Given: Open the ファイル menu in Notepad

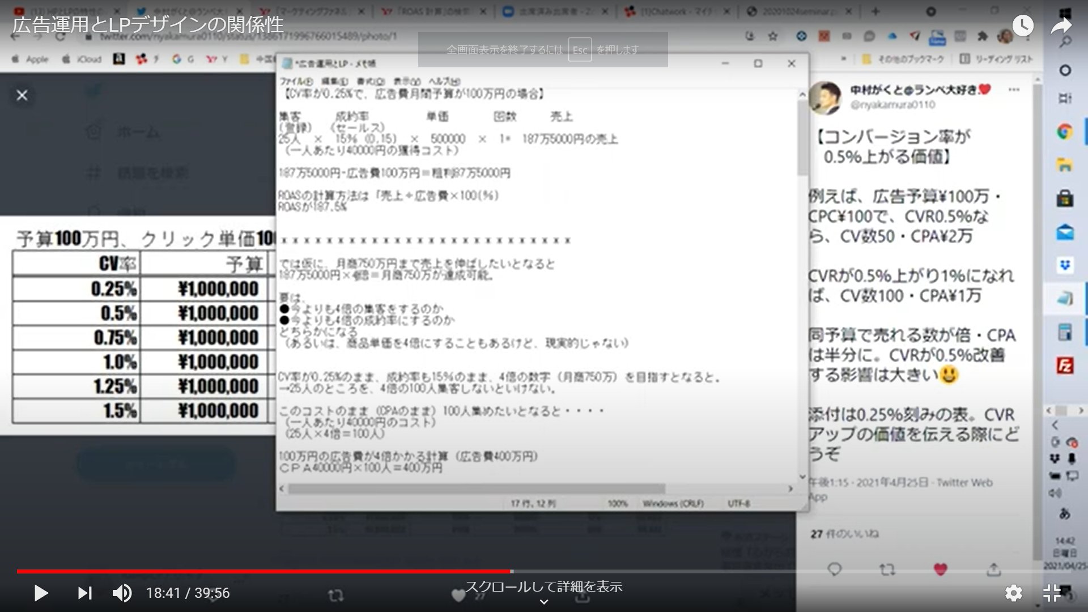Looking at the screenshot, I should (x=296, y=81).
